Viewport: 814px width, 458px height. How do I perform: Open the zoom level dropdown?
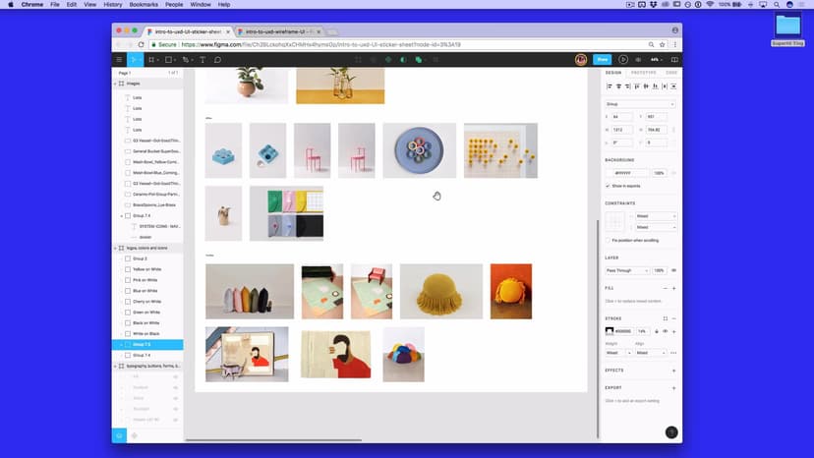point(656,60)
